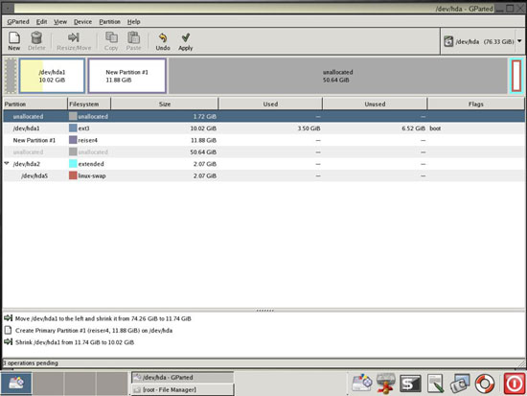Click the Paste clipboard icon
The height and width of the screenshot is (396, 527).
click(x=134, y=37)
